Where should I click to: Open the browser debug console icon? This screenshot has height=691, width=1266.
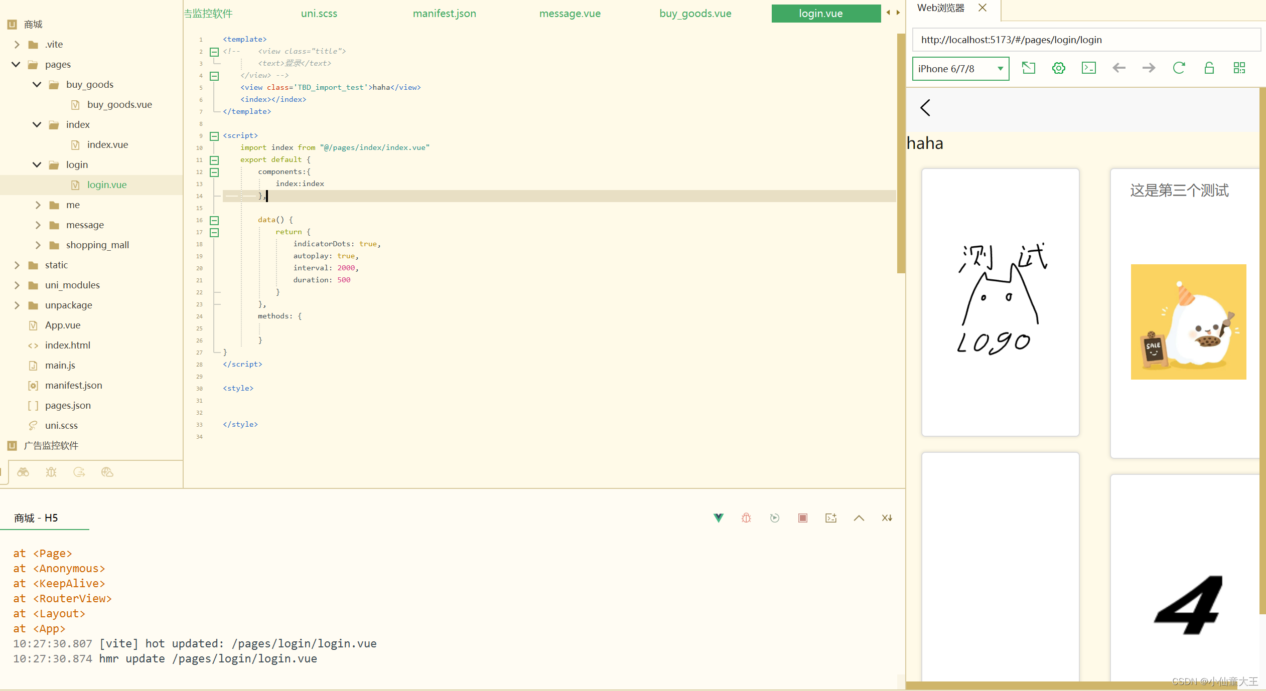pyautogui.click(x=1089, y=68)
